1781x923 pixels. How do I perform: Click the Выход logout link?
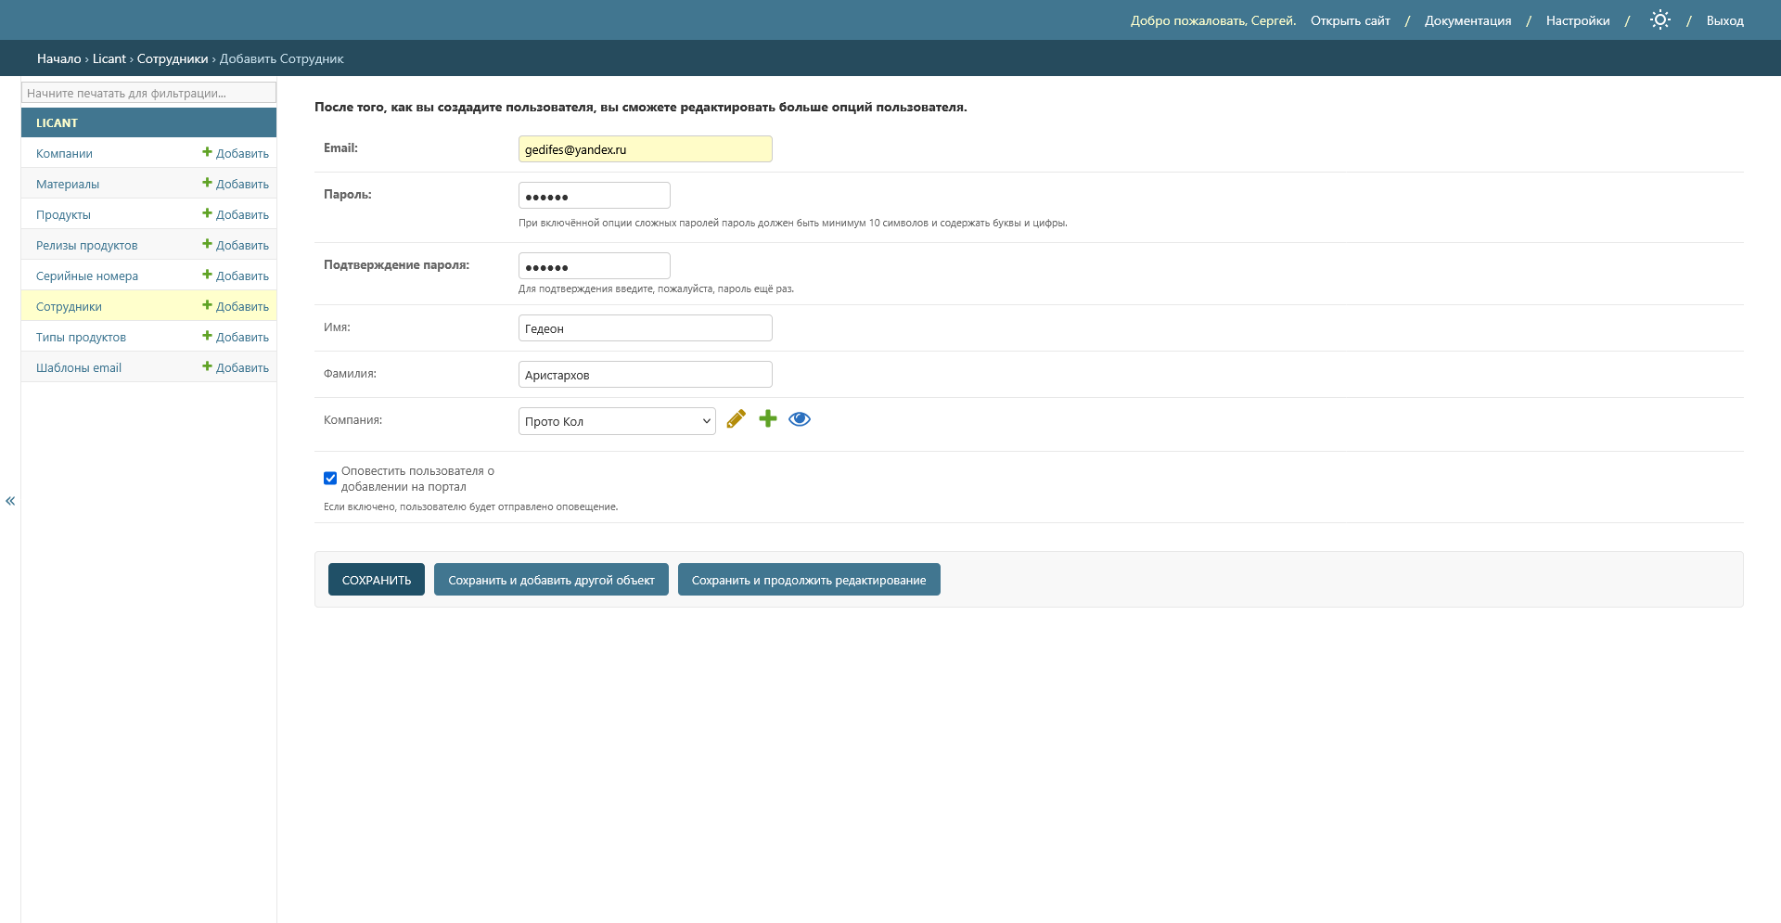(x=1724, y=20)
